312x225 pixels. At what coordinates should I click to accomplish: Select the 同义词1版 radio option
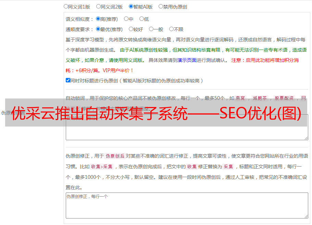(x=66, y=6)
